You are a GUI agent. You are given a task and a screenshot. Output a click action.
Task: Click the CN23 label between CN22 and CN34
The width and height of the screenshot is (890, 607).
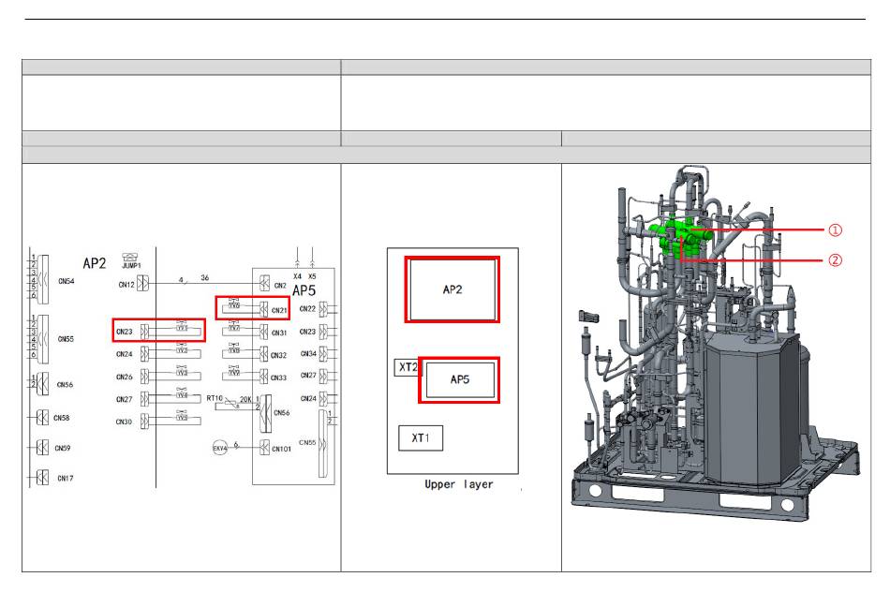(x=307, y=332)
